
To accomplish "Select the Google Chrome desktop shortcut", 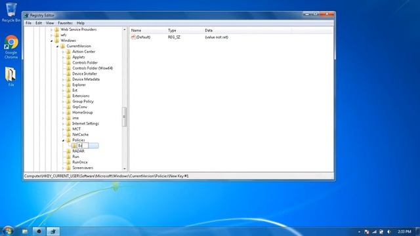I will [x=11, y=47].
